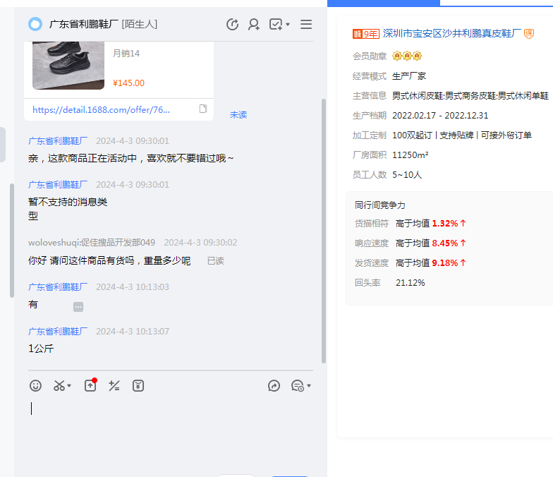The image size is (553, 477).
Task: Expand the dropdown arrow next to task icon
Action: point(288,25)
